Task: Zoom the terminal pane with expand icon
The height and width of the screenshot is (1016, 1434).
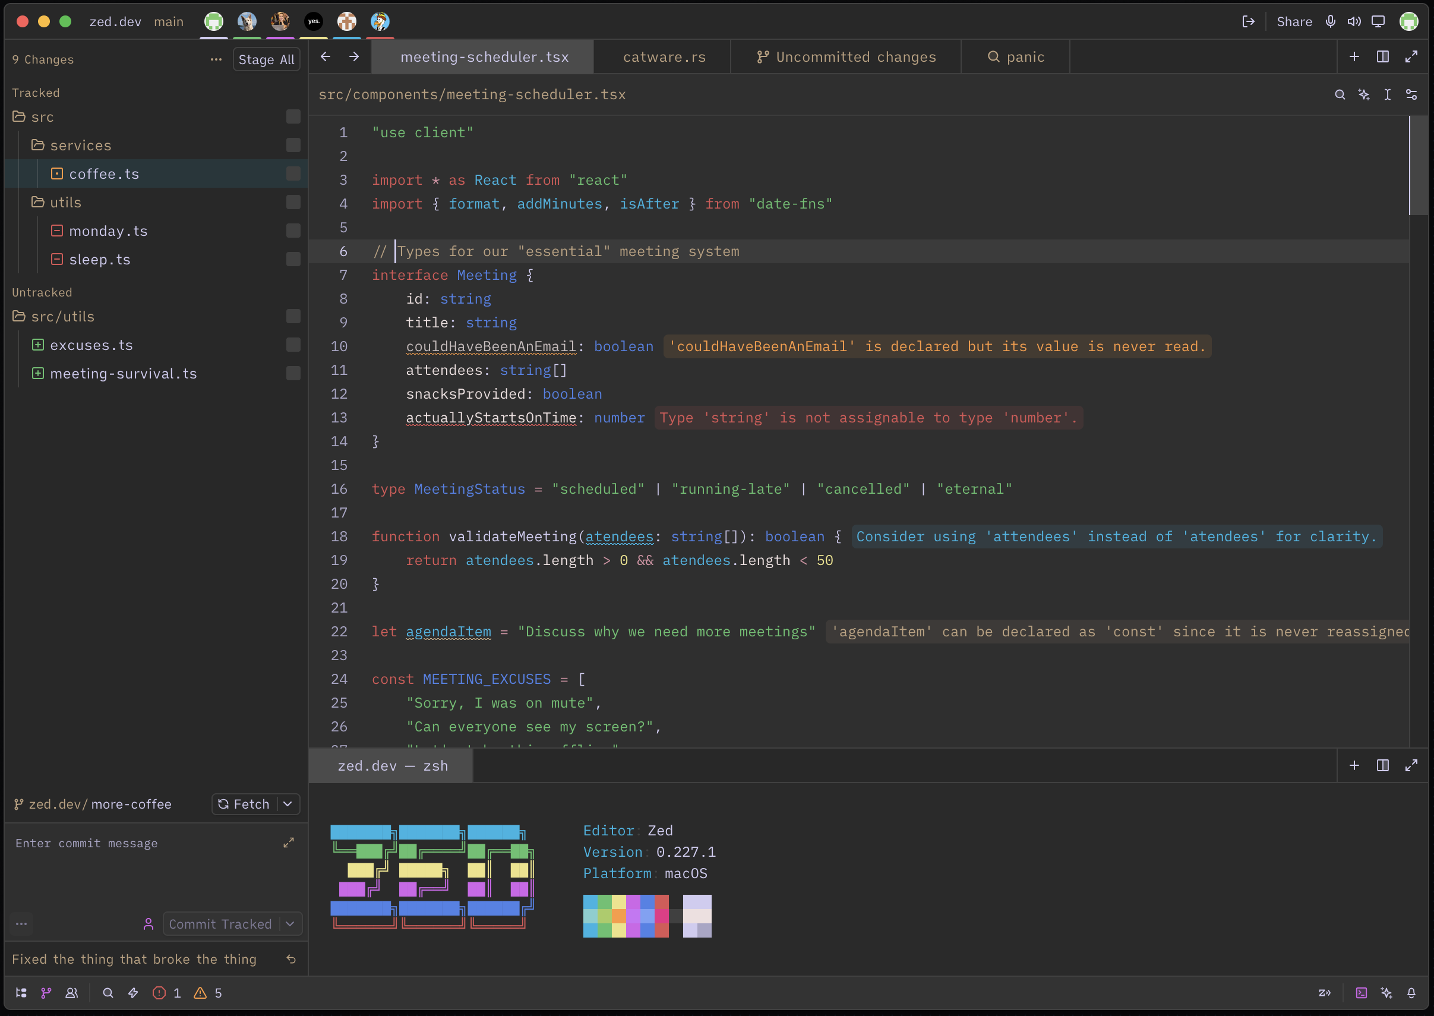Action: [1411, 765]
